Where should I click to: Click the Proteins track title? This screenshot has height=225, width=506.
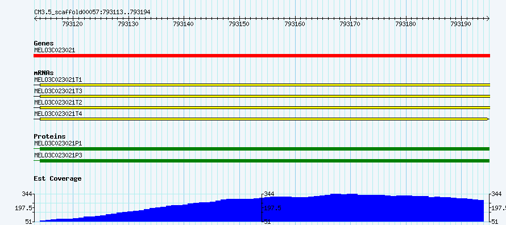49,136
